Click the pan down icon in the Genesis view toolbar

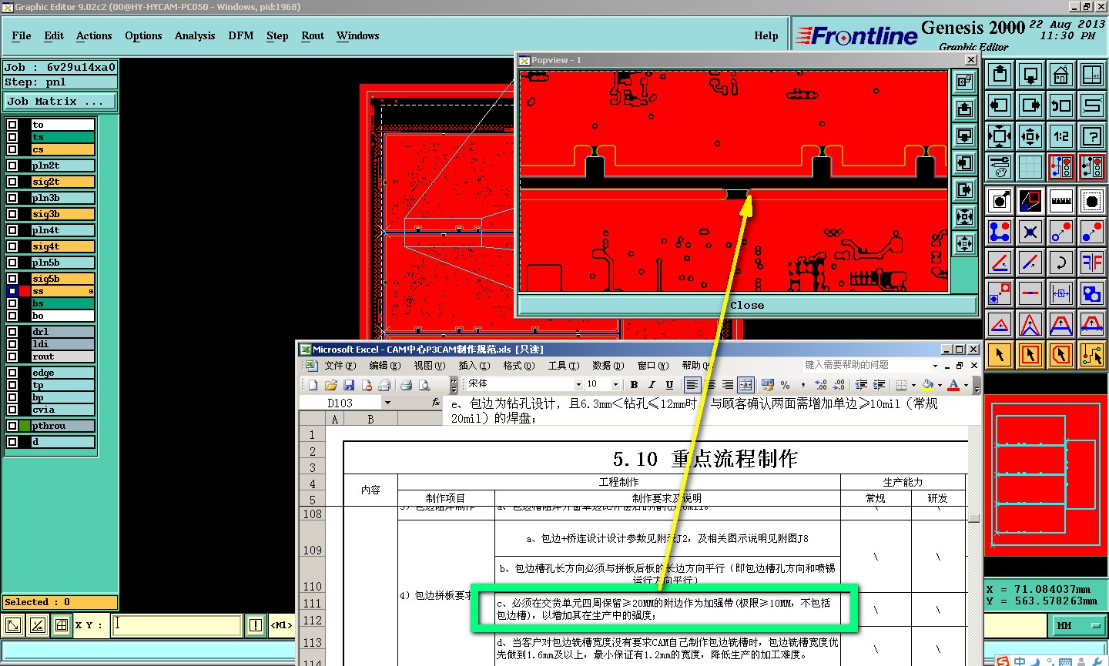1030,75
